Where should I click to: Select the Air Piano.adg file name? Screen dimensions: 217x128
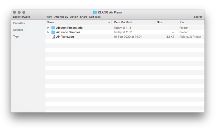click(65, 37)
